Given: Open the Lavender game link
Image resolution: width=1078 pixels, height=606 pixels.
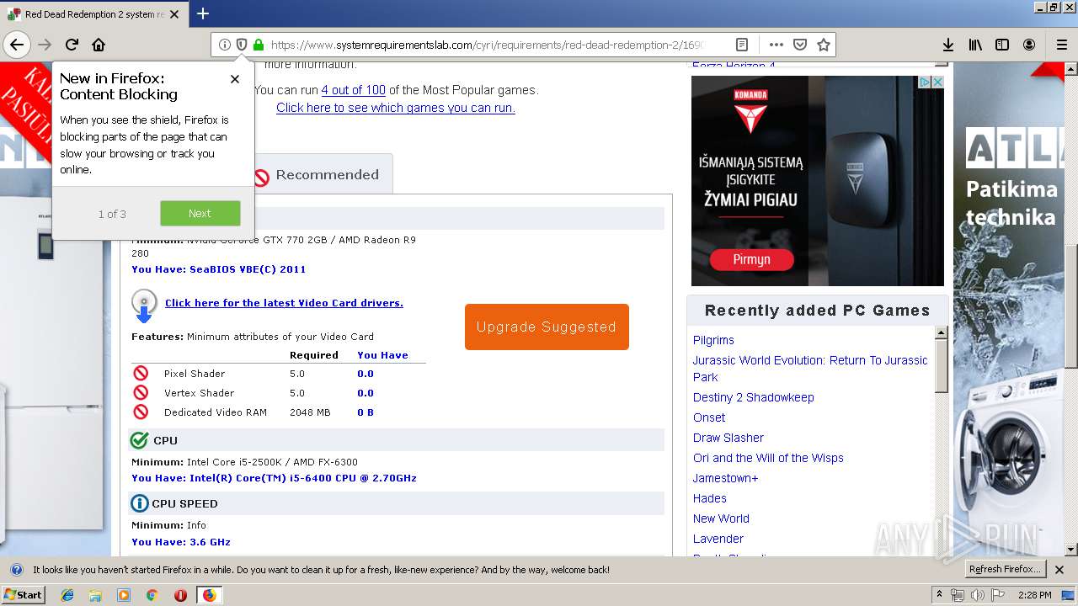Looking at the screenshot, I should (718, 539).
